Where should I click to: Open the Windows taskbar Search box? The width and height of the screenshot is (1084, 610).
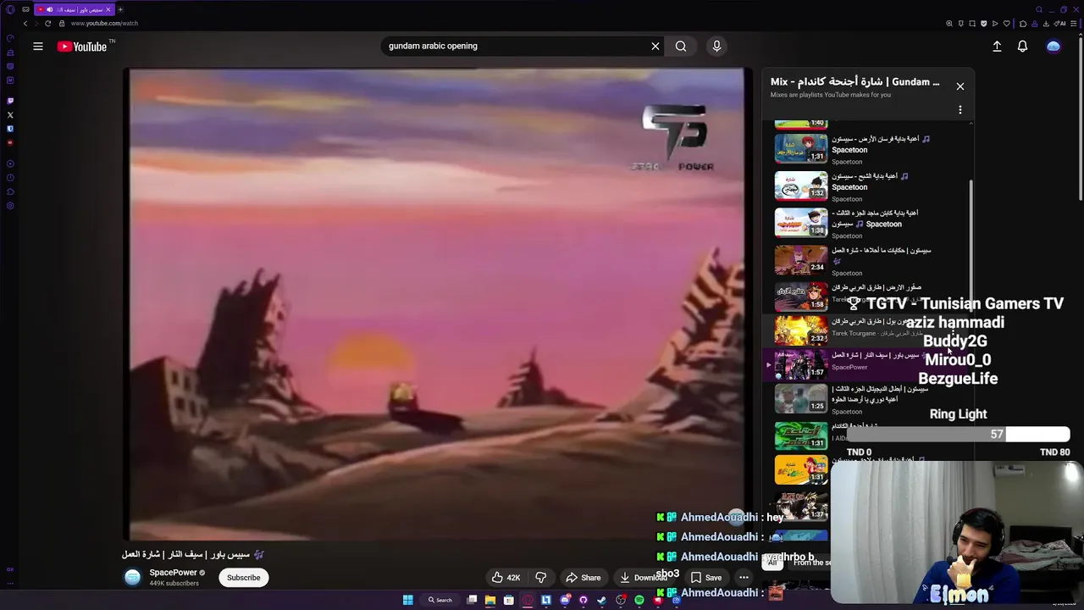(440, 600)
